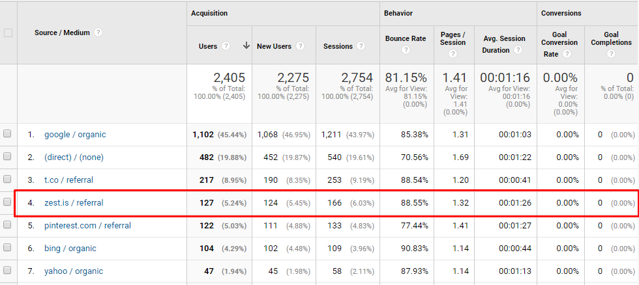Check the pinterest.com / referral row checkbox
Image resolution: width=639 pixels, height=285 pixels.
[7, 225]
